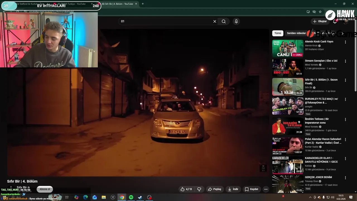Screen dimensions: 357x201
Task: Select the Seriden videolar filter chip
Action: [x=296, y=33]
